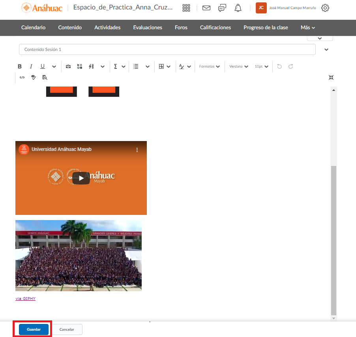The image size is (356, 337).
Task: Open the Calificaciones tab
Action: [215, 28]
